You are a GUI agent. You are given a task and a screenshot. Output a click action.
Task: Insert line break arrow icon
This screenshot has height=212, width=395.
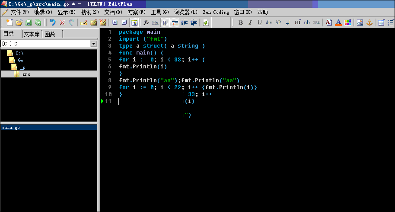coord(288,22)
